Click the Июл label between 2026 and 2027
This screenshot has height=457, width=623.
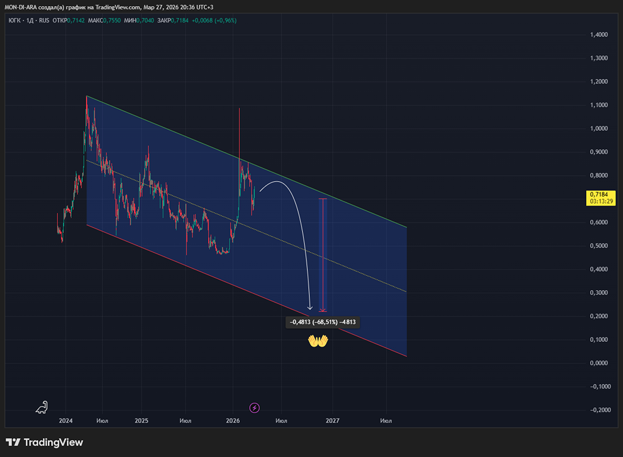tap(282, 420)
